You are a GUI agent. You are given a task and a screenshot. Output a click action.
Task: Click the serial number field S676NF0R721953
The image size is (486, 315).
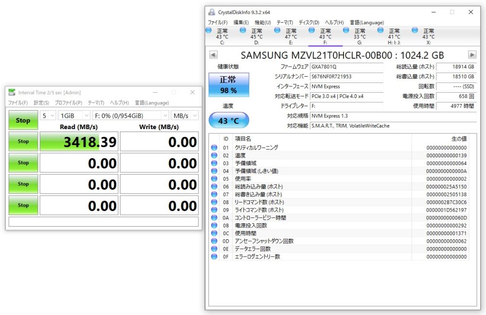[x=347, y=76]
